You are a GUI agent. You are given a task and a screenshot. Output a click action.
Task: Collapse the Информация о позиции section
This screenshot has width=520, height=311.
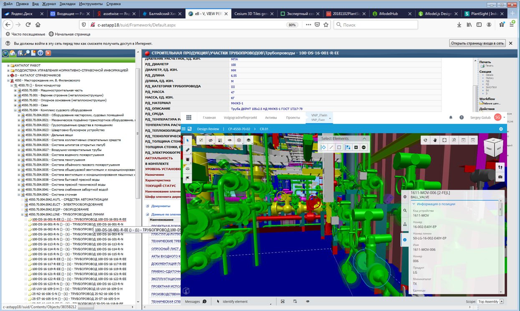pyautogui.click(x=414, y=204)
